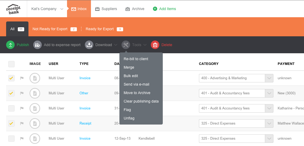The width and height of the screenshot is (304, 146).
Task: Click the Kendlebell supplier name
Action: tap(147, 139)
